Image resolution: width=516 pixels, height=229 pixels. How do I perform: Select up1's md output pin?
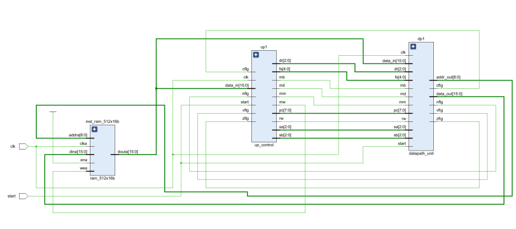(282, 86)
